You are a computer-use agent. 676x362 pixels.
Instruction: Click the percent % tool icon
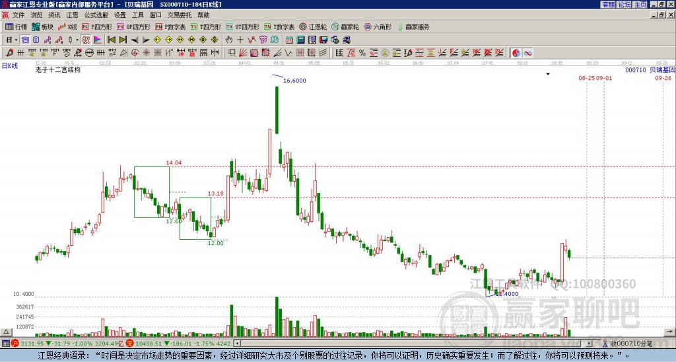point(362,53)
